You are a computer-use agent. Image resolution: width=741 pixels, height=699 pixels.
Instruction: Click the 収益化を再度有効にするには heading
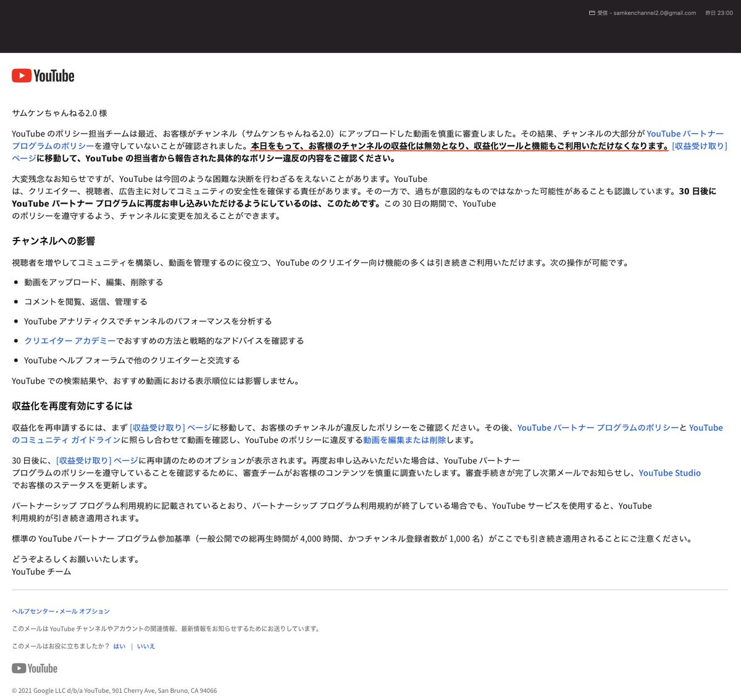tap(72, 406)
